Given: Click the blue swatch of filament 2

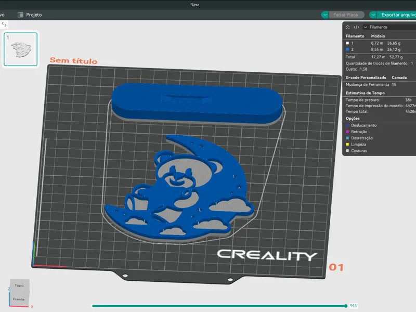Looking at the screenshot, I should pyautogui.click(x=347, y=49).
